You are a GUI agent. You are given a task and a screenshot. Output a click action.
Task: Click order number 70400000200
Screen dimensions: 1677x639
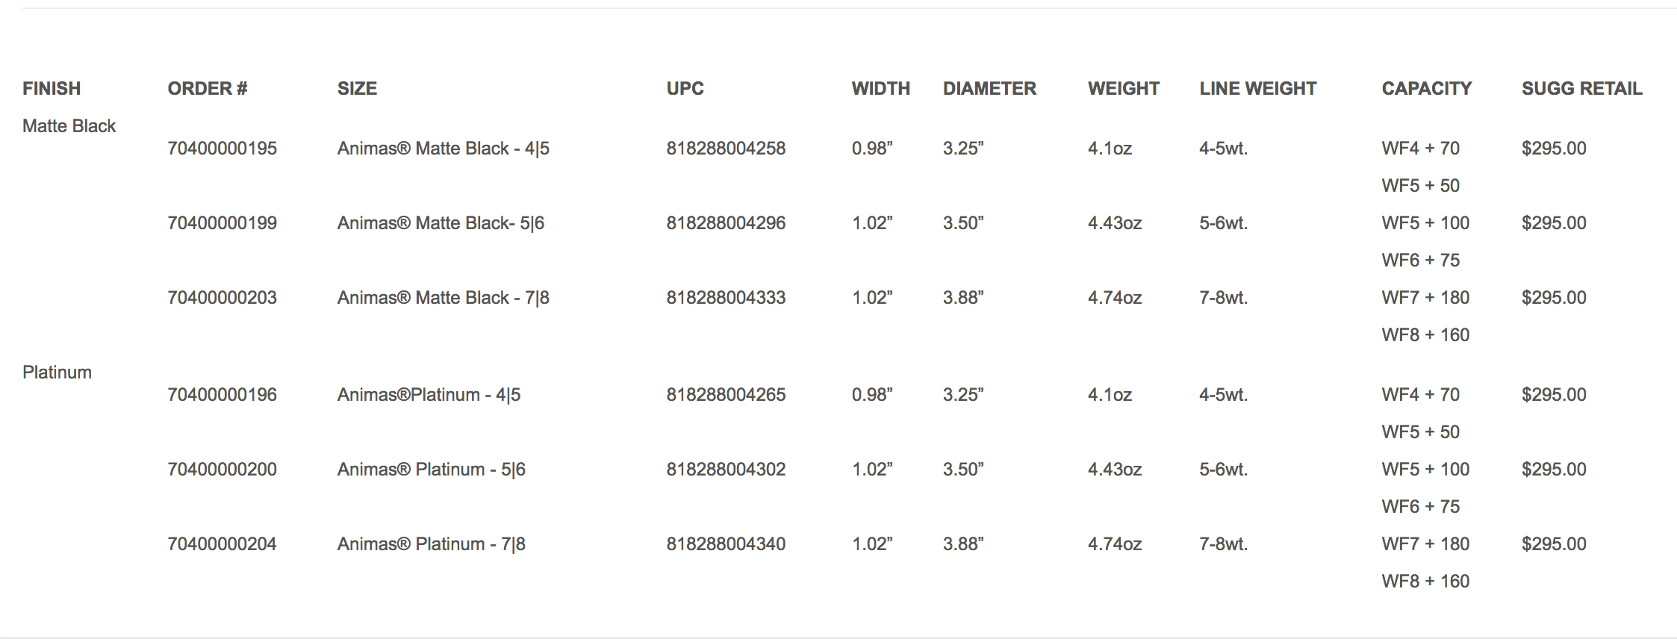point(222,470)
